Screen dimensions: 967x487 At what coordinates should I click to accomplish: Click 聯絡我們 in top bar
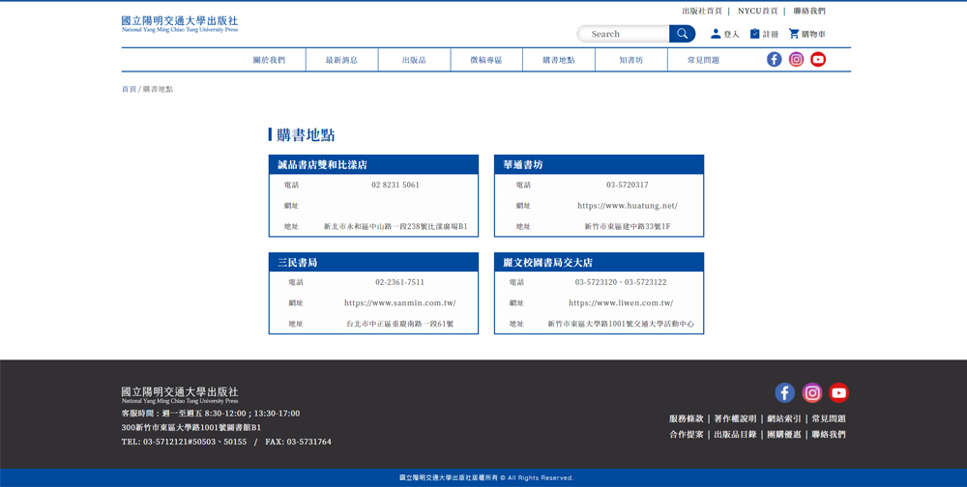[809, 11]
